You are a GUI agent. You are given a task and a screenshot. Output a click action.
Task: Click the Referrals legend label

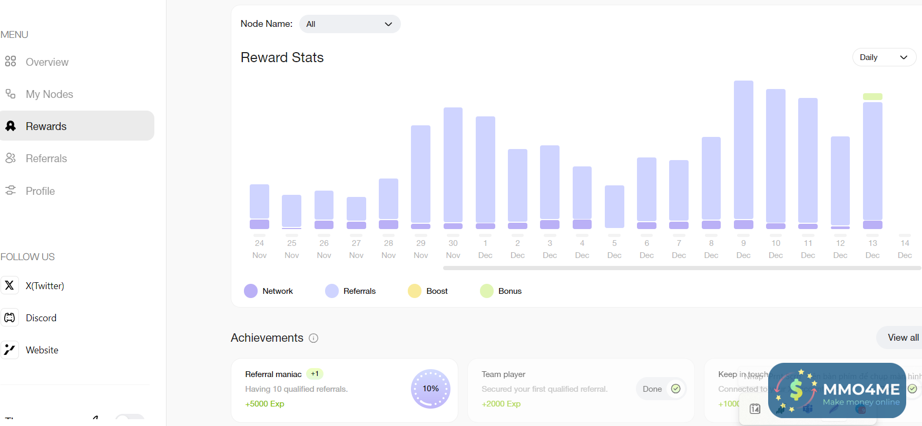[x=359, y=291]
